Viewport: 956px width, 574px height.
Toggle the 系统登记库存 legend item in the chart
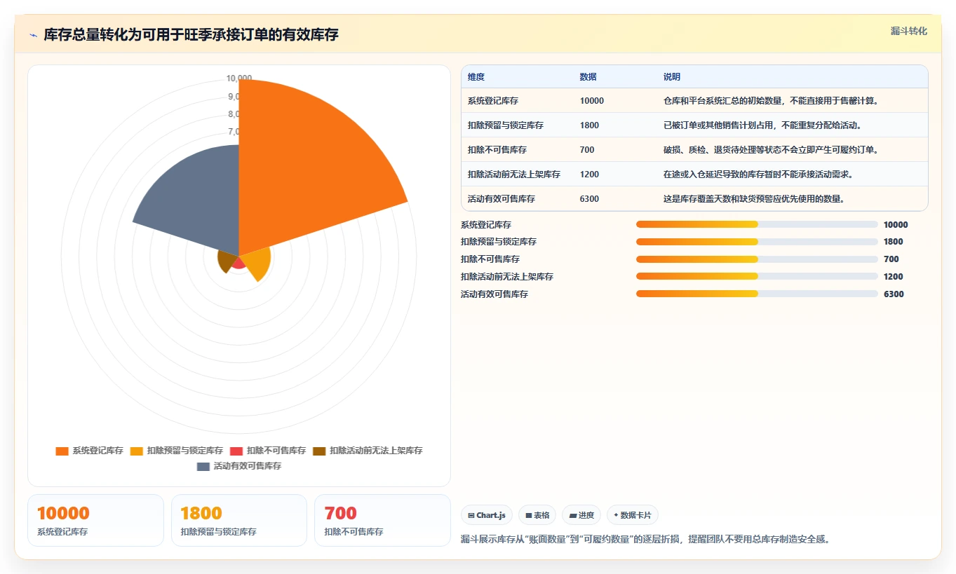(x=90, y=451)
